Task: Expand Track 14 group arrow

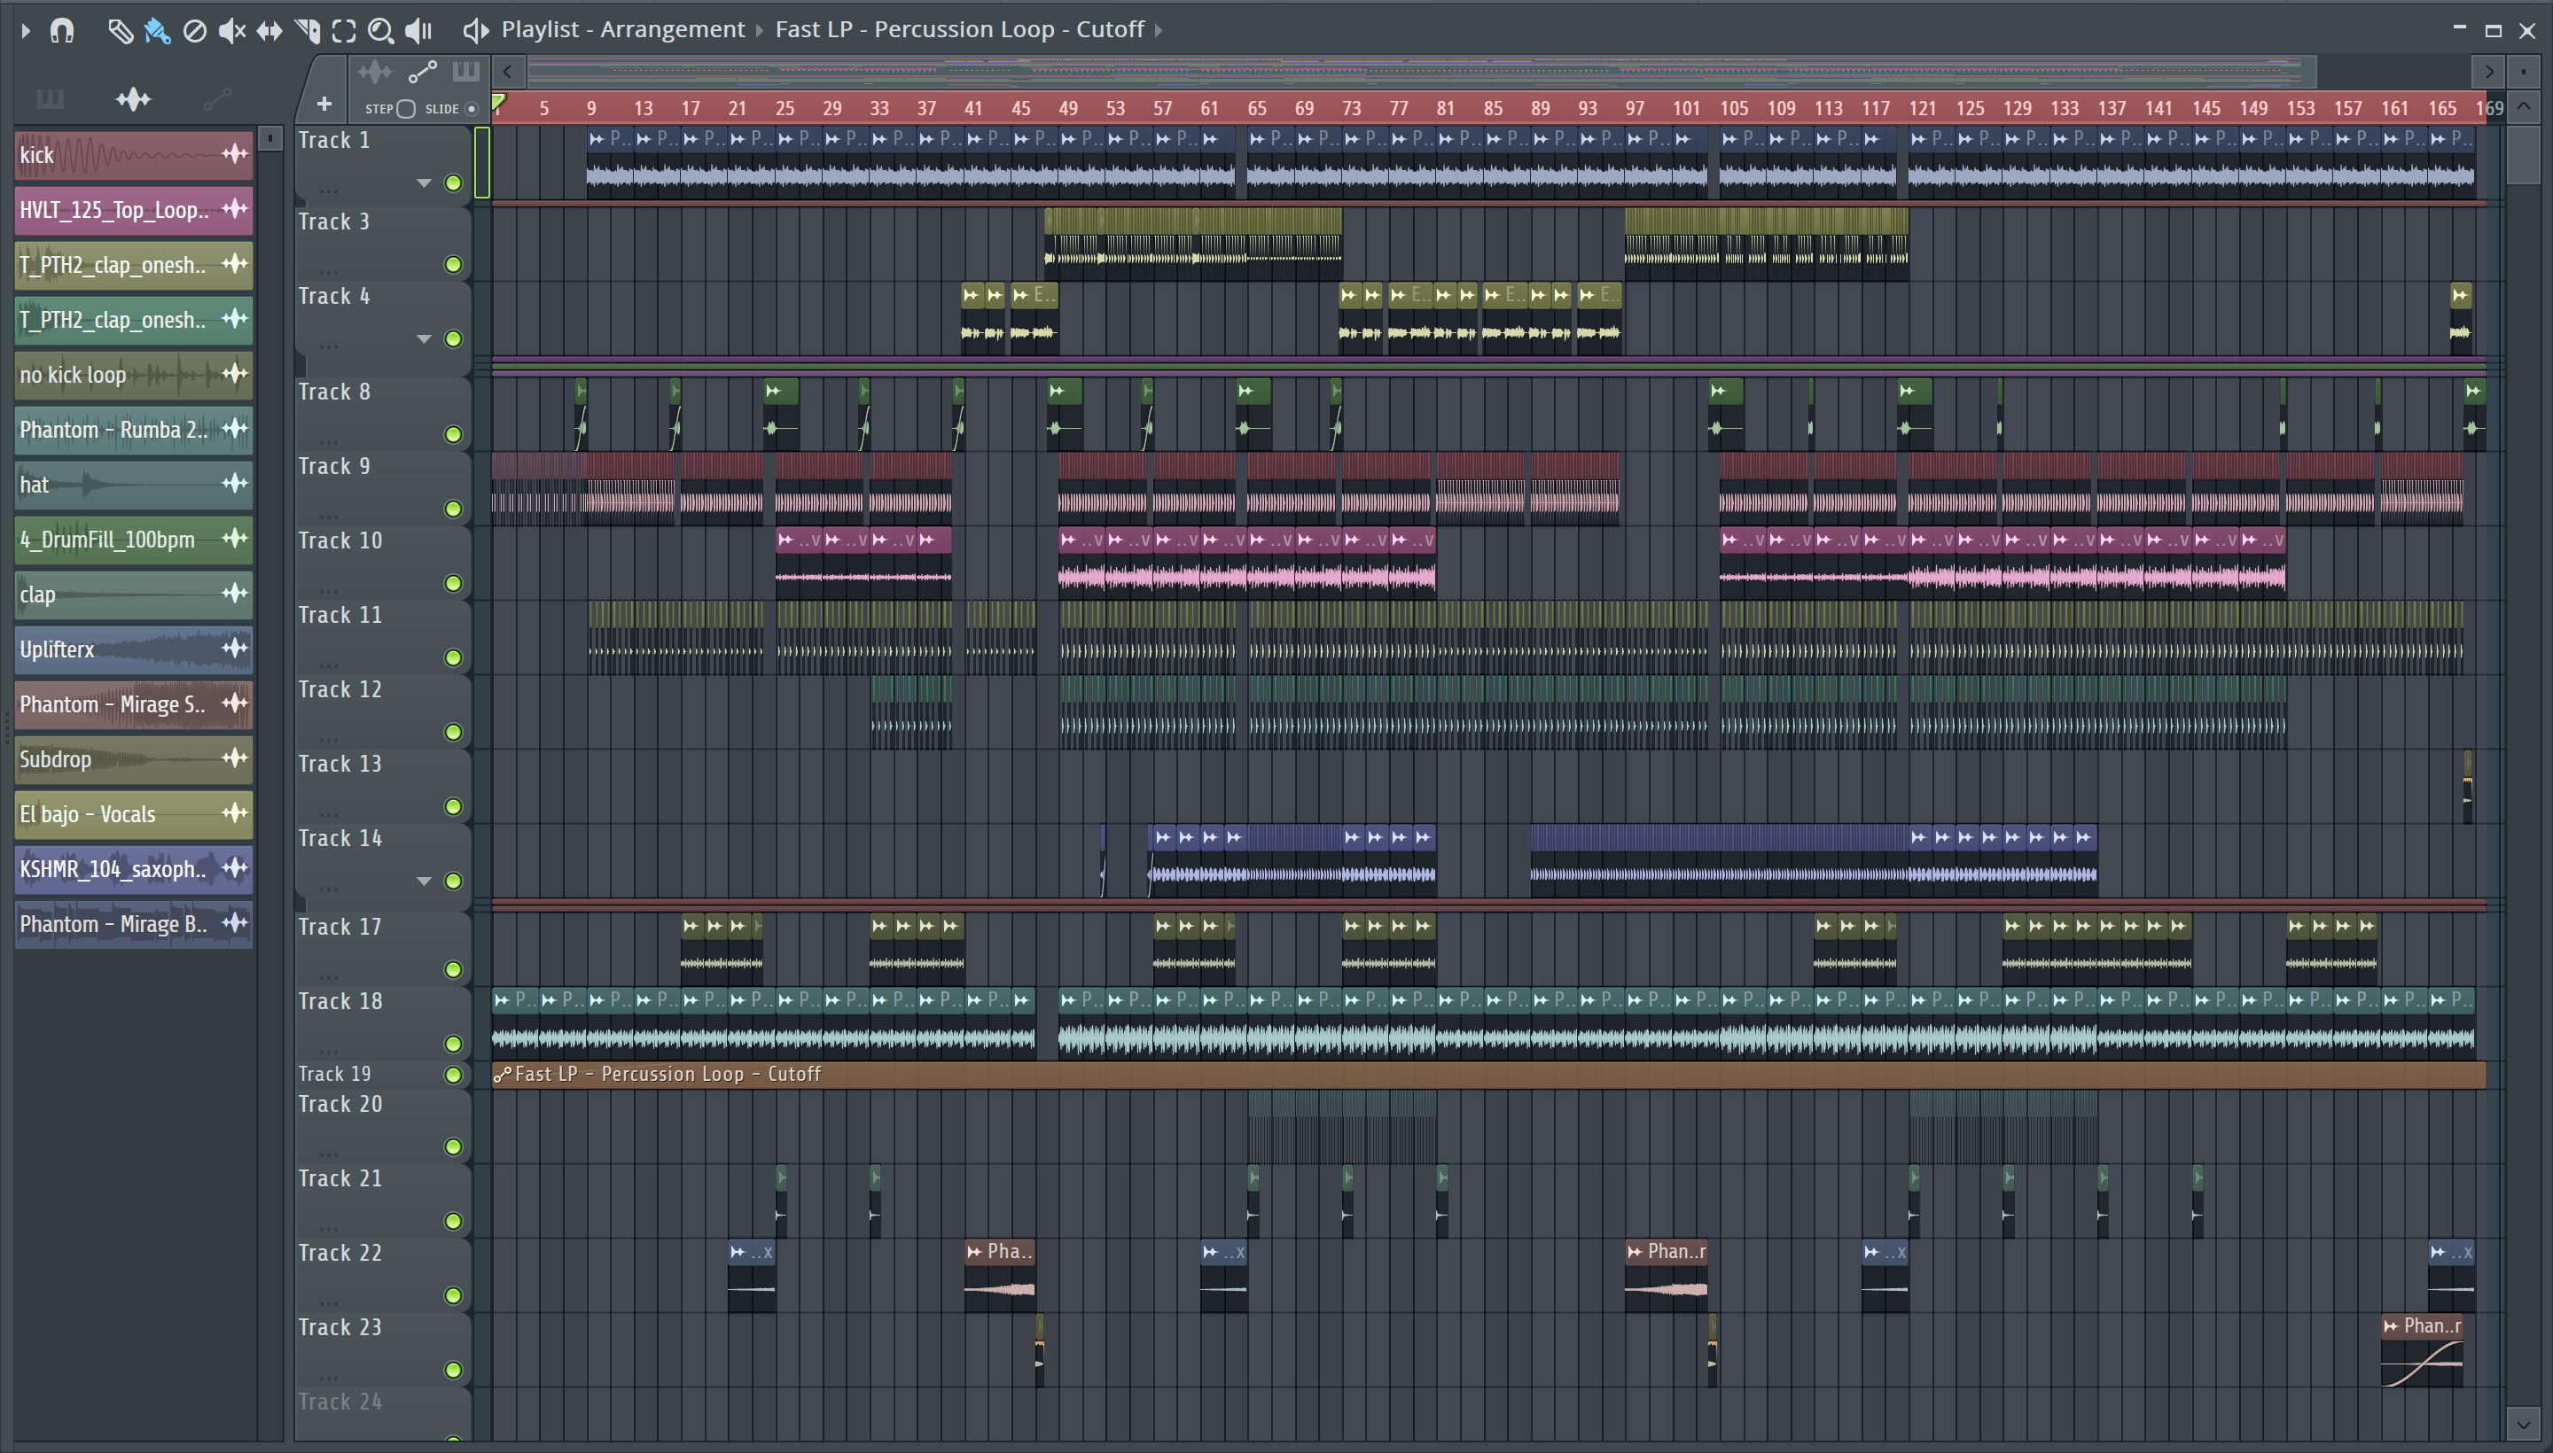Action: coord(425,880)
